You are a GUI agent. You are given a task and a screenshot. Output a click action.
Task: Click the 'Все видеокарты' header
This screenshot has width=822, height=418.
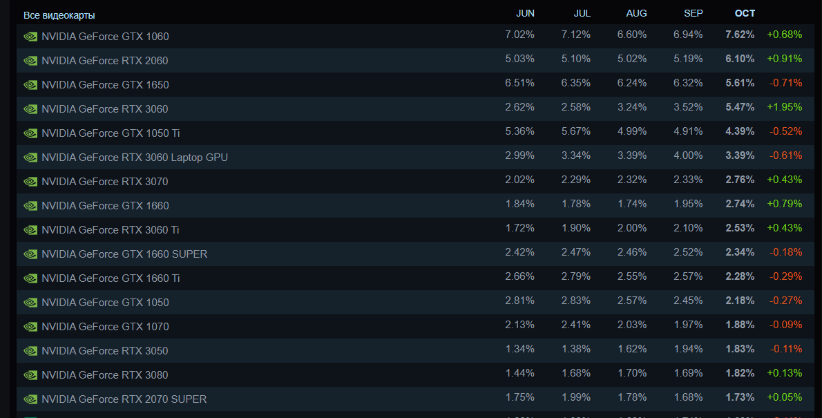[59, 15]
